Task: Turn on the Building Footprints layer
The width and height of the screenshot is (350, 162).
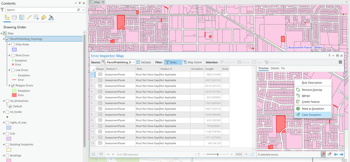Action: [7, 144]
